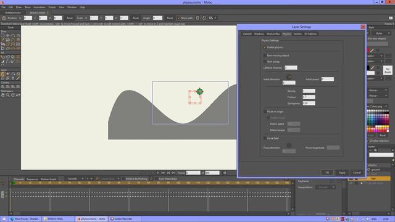395x222 pixels.
Task: Select the Paint Bucket fill tool
Action: (x=13, y=57)
